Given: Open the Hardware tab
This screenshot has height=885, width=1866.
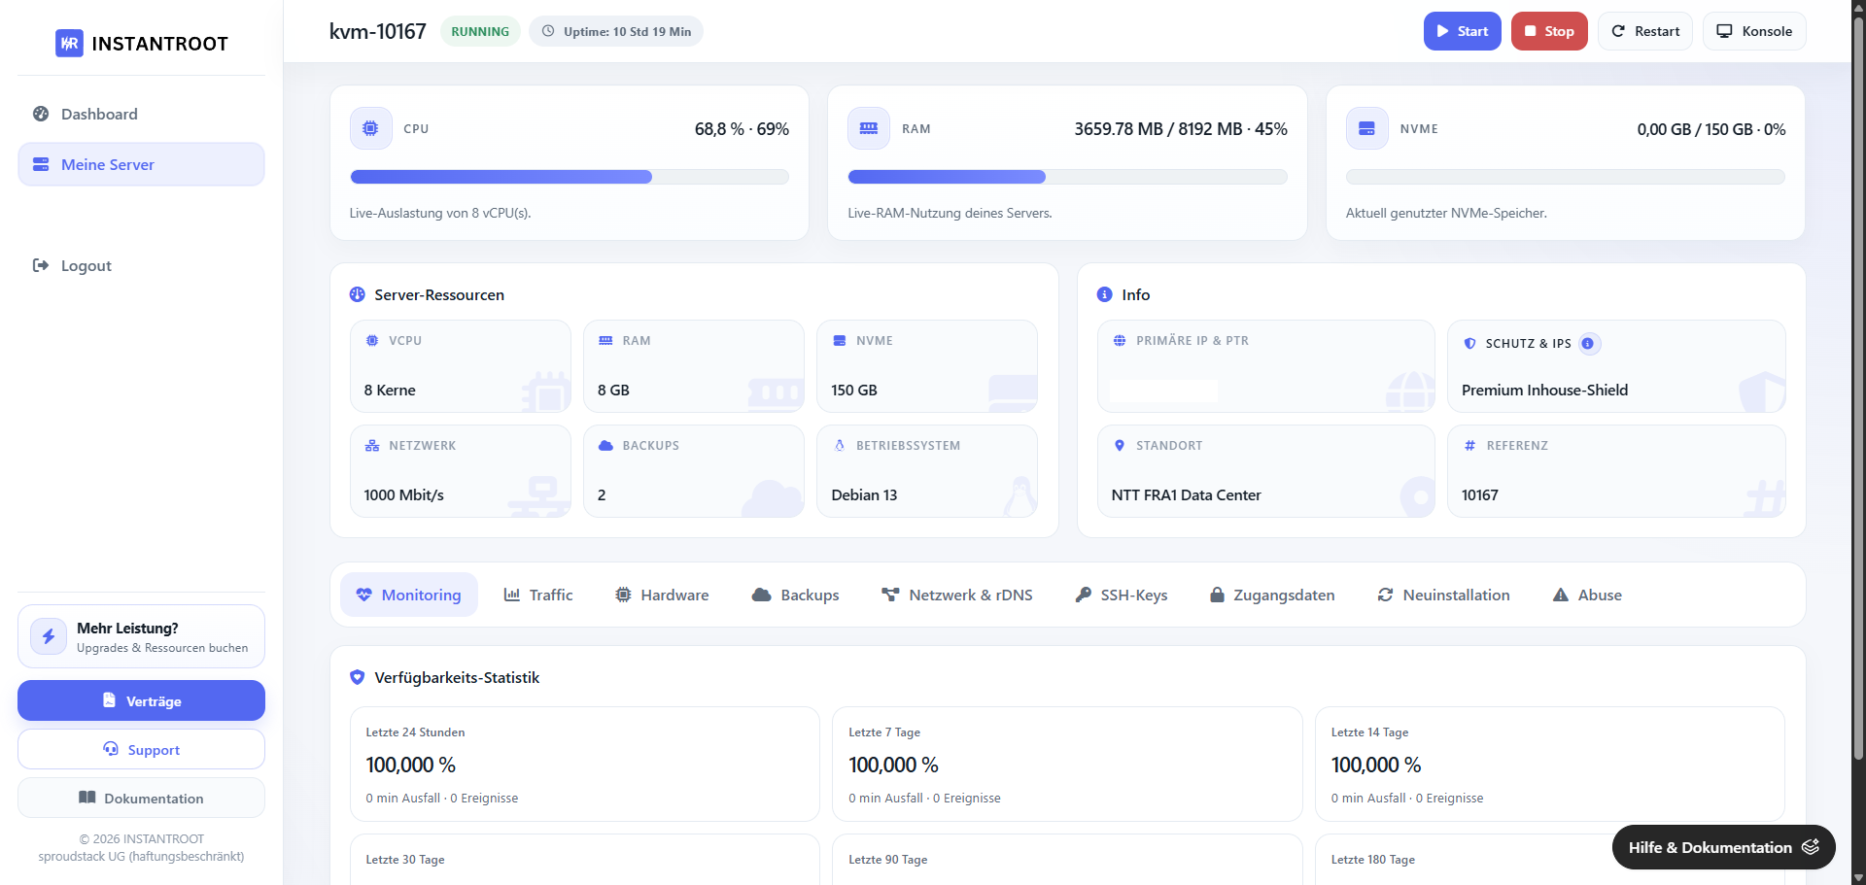Looking at the screenshot, I should (662, 595).
